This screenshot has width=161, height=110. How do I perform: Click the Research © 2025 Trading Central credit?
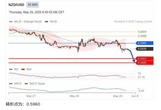click(133, 22)
